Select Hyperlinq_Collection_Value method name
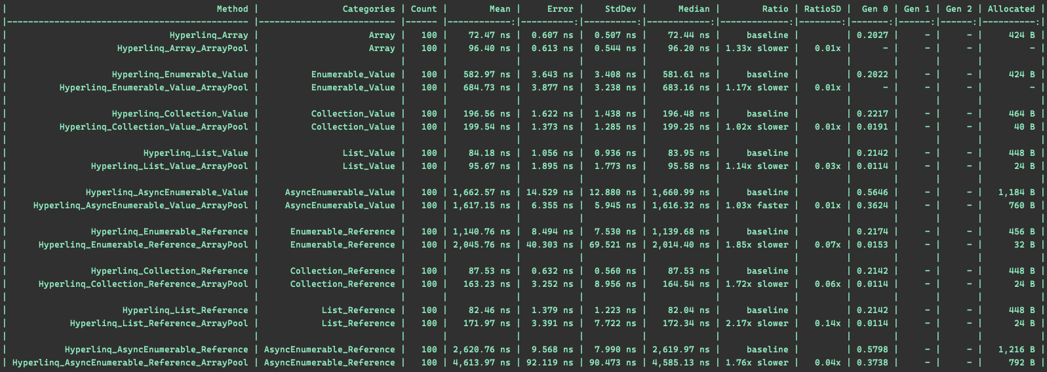1047x372 pixels. click(180, 114)
